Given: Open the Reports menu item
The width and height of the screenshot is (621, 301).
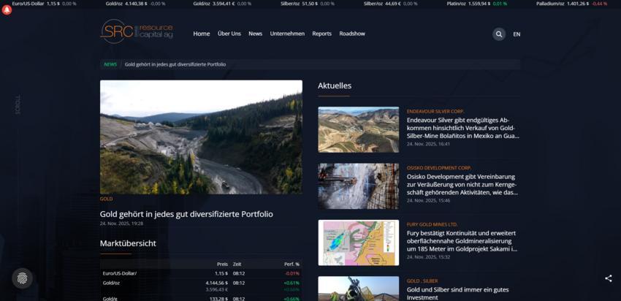Looking at the screenshot, I should [322, 34].
